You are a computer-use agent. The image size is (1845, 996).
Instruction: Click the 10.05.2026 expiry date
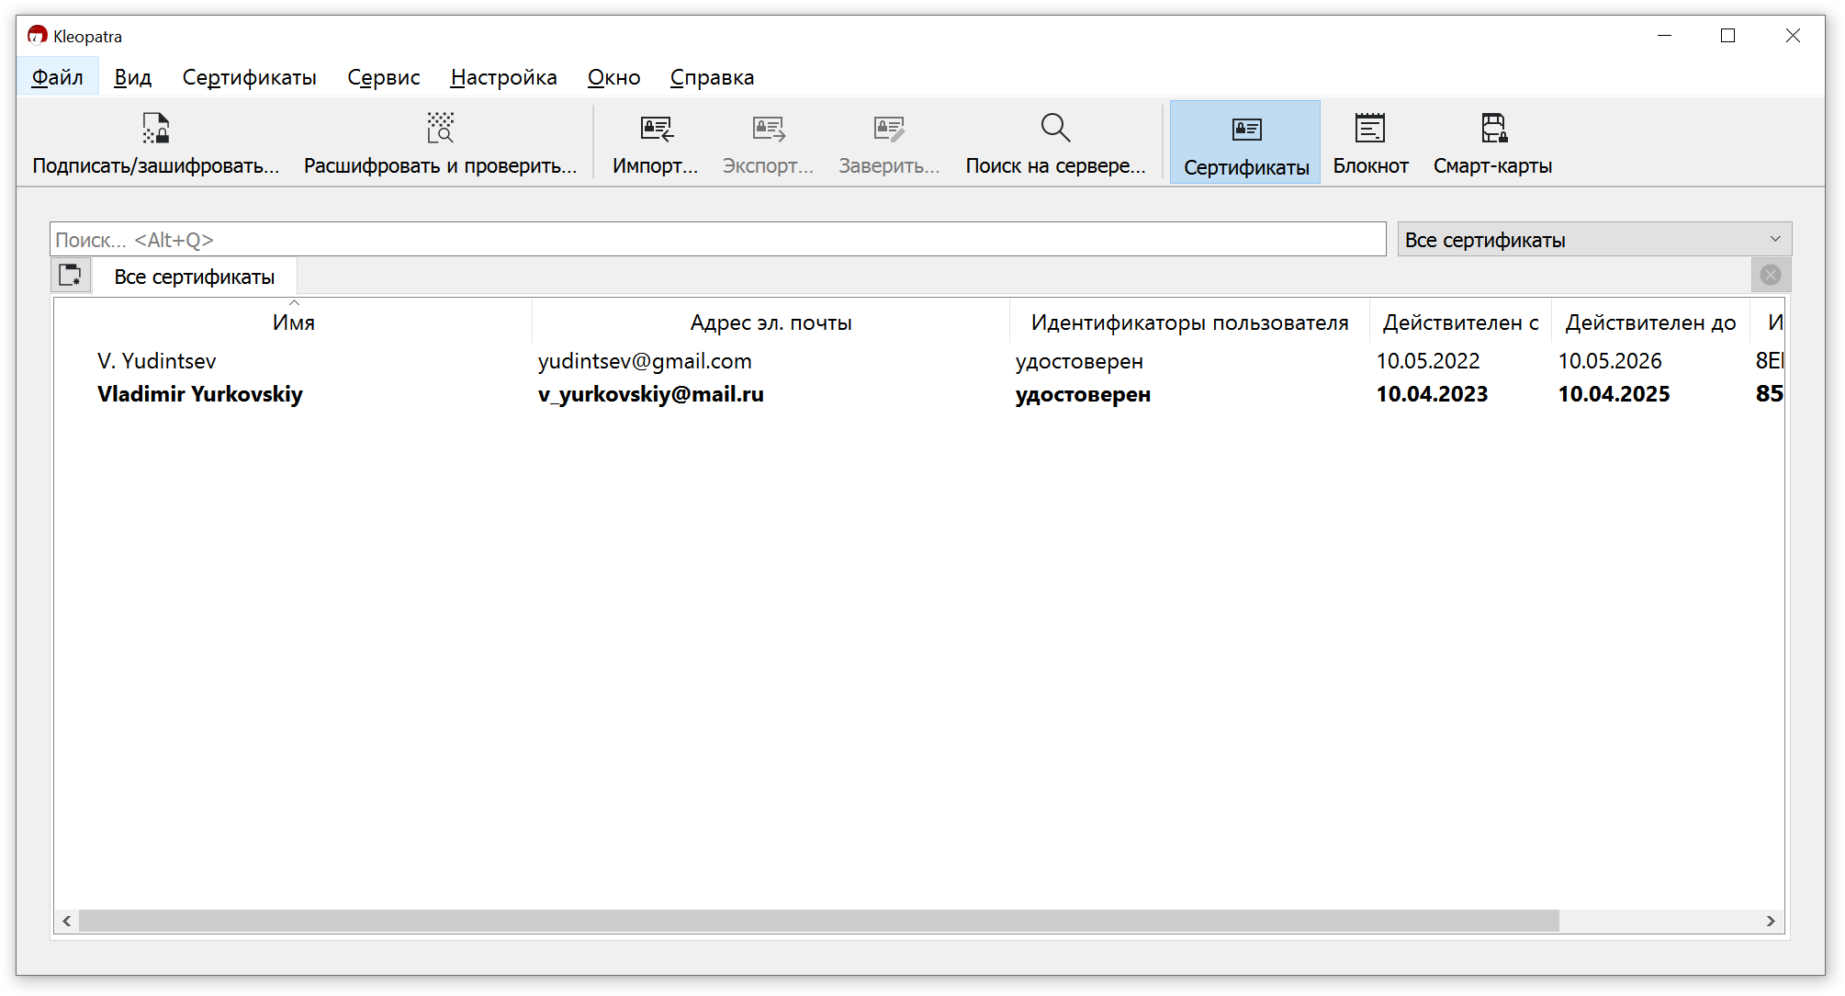1610,361
